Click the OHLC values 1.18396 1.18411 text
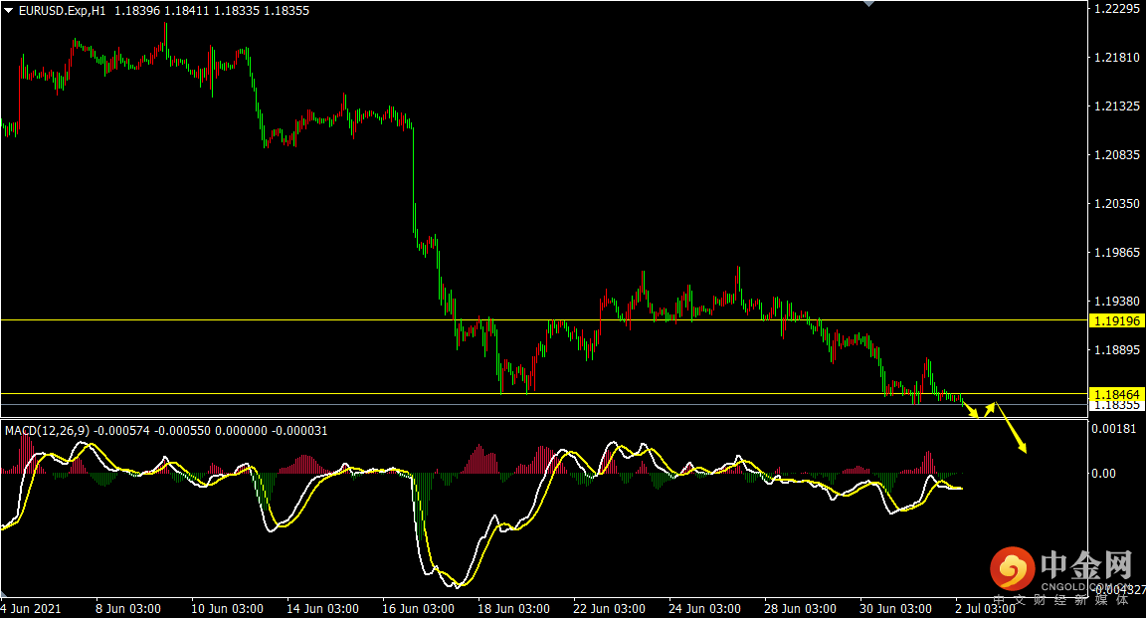Viewport: 1146px width, 618px height. pyautogui.click(x=161, y=11)
